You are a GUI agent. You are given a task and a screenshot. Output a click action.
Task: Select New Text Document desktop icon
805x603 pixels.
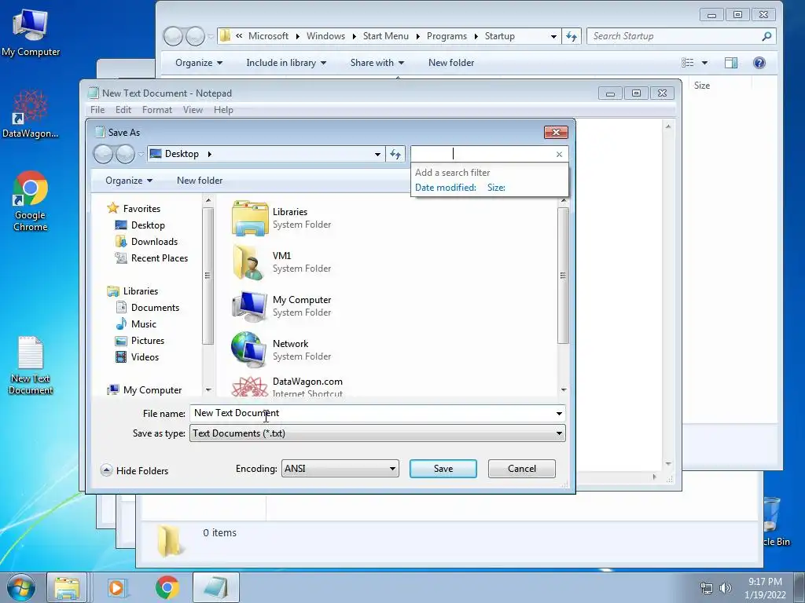click(x=31, y=365)
